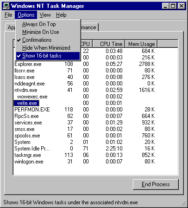Open the File menu
This screenshot has width=188, height=208.
pyautogui.click(x=8, y=15)
